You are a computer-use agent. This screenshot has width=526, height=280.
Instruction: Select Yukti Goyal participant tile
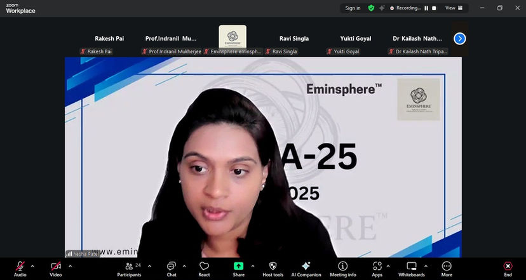coord(356,39)
